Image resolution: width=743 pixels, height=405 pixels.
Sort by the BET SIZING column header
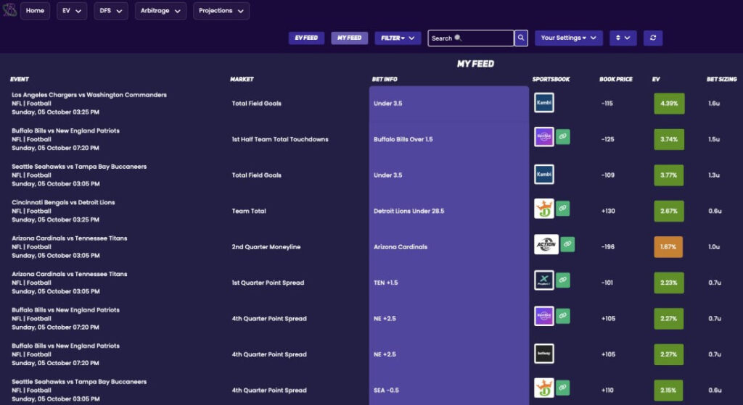click(x=722, y=79)
